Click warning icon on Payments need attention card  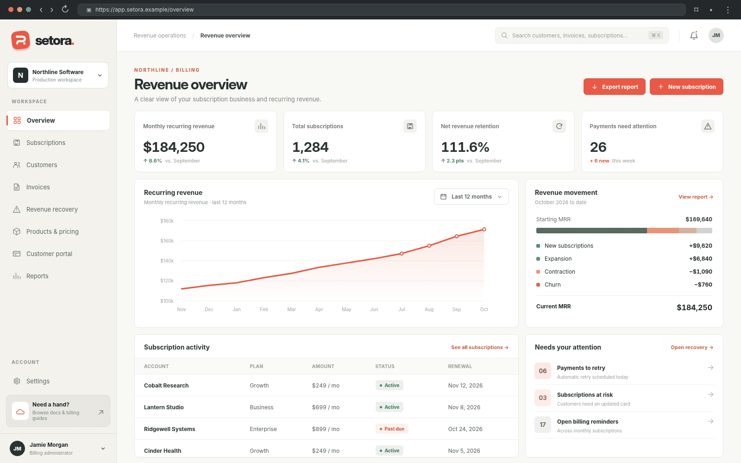(708, 126)
